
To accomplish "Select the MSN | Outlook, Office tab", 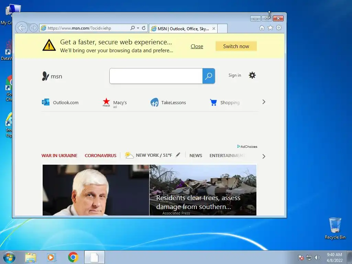I will [x=183, y=29].
